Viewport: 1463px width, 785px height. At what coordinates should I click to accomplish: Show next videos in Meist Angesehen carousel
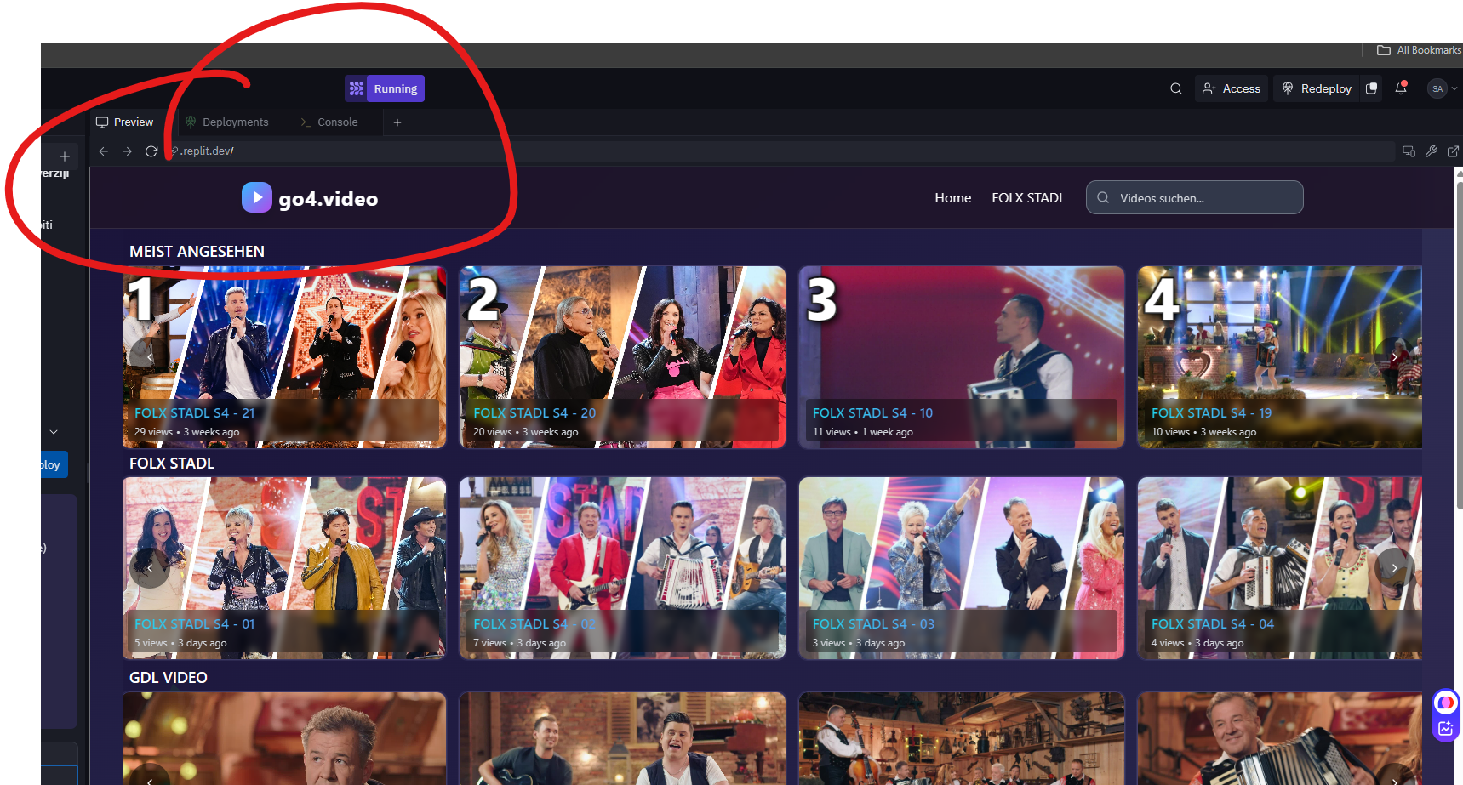(1394, 357)
